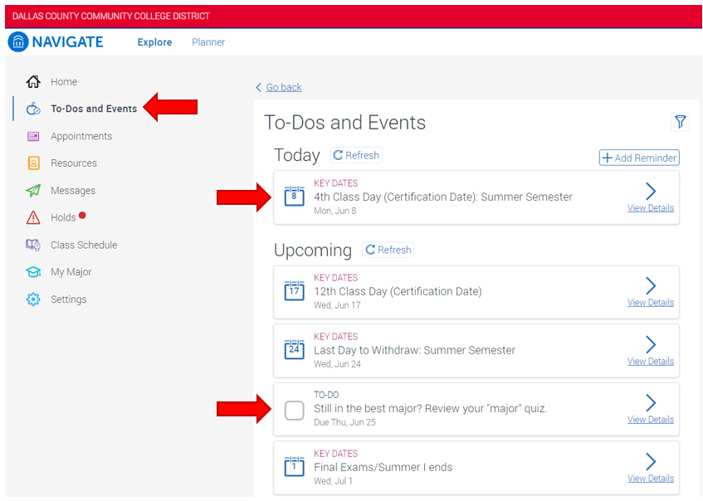The width and height of the screenshot is (703, 501).
Task: Click the Messages paper plane icon
Action: (34, 190)
